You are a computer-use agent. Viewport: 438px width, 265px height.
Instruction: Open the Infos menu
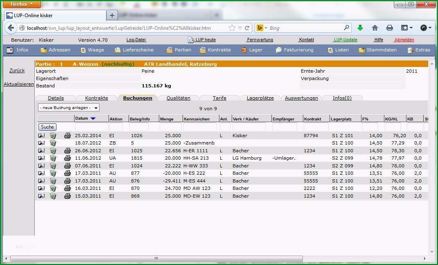[18, 50]
